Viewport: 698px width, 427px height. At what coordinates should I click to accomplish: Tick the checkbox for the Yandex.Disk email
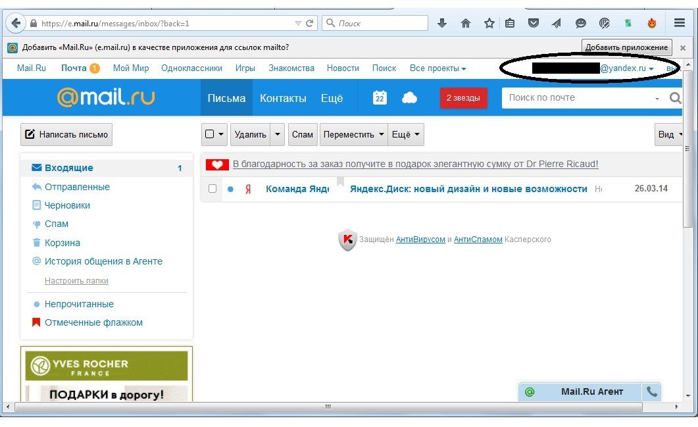pos(212,189)
